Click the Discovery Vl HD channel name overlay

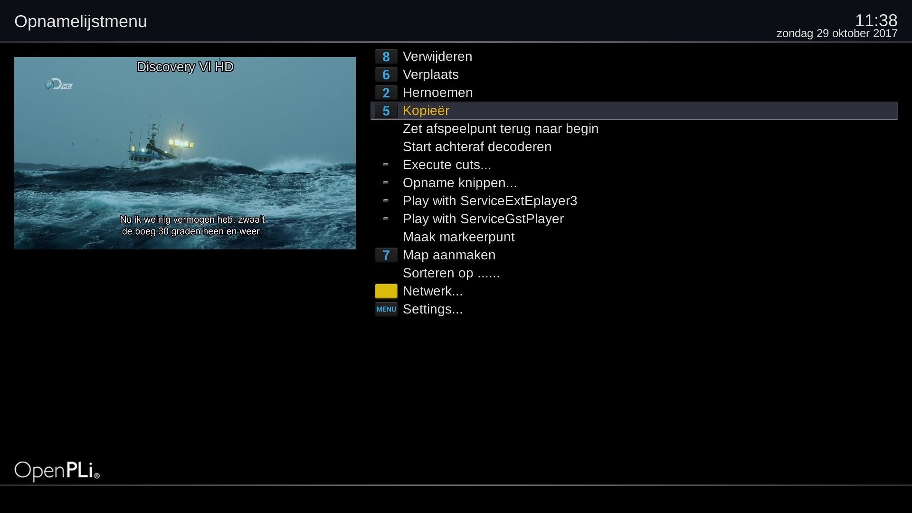185,67
